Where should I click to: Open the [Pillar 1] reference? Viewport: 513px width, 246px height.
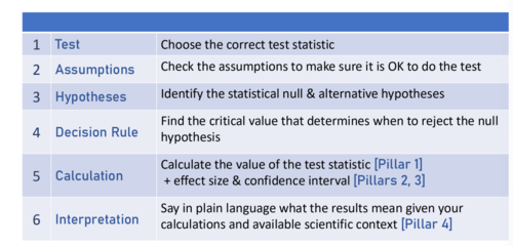click(x=398, y=164)
